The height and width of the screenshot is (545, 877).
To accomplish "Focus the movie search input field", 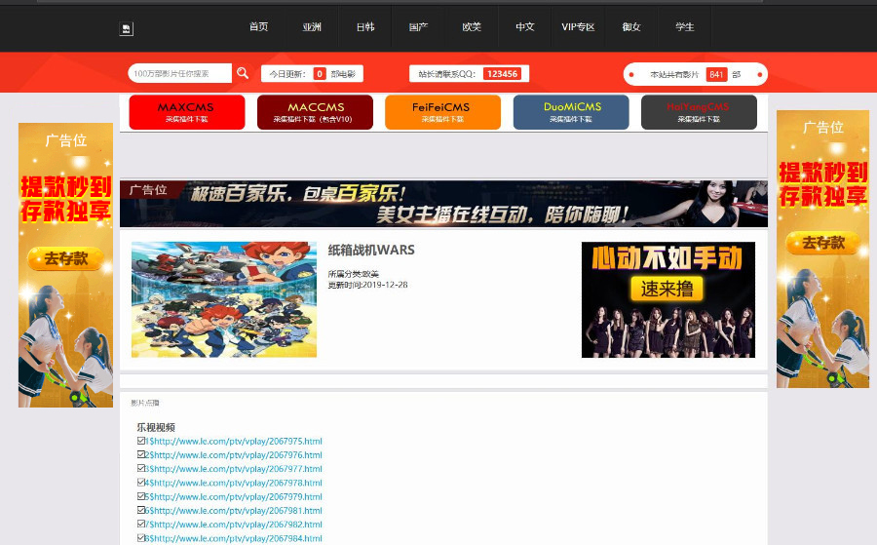I will pos(179,73).
